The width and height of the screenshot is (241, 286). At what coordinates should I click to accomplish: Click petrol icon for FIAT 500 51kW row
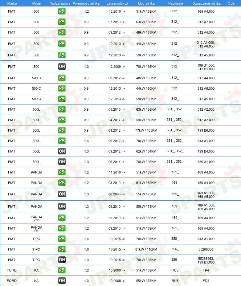(x=62, y=11)
